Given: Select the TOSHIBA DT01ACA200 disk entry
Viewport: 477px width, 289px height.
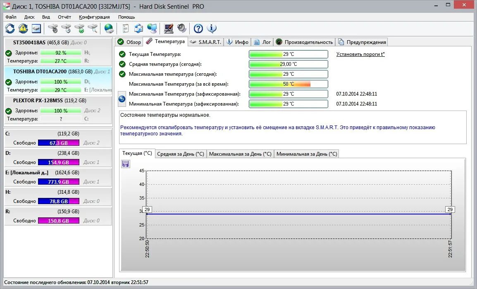Looking at the screenshot, I should pos(58,80).
